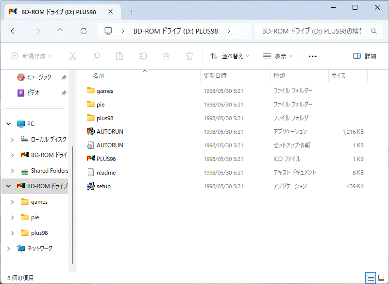
Task: Click the セットアップ情報 type cell
Action: [x=291, y=145]
